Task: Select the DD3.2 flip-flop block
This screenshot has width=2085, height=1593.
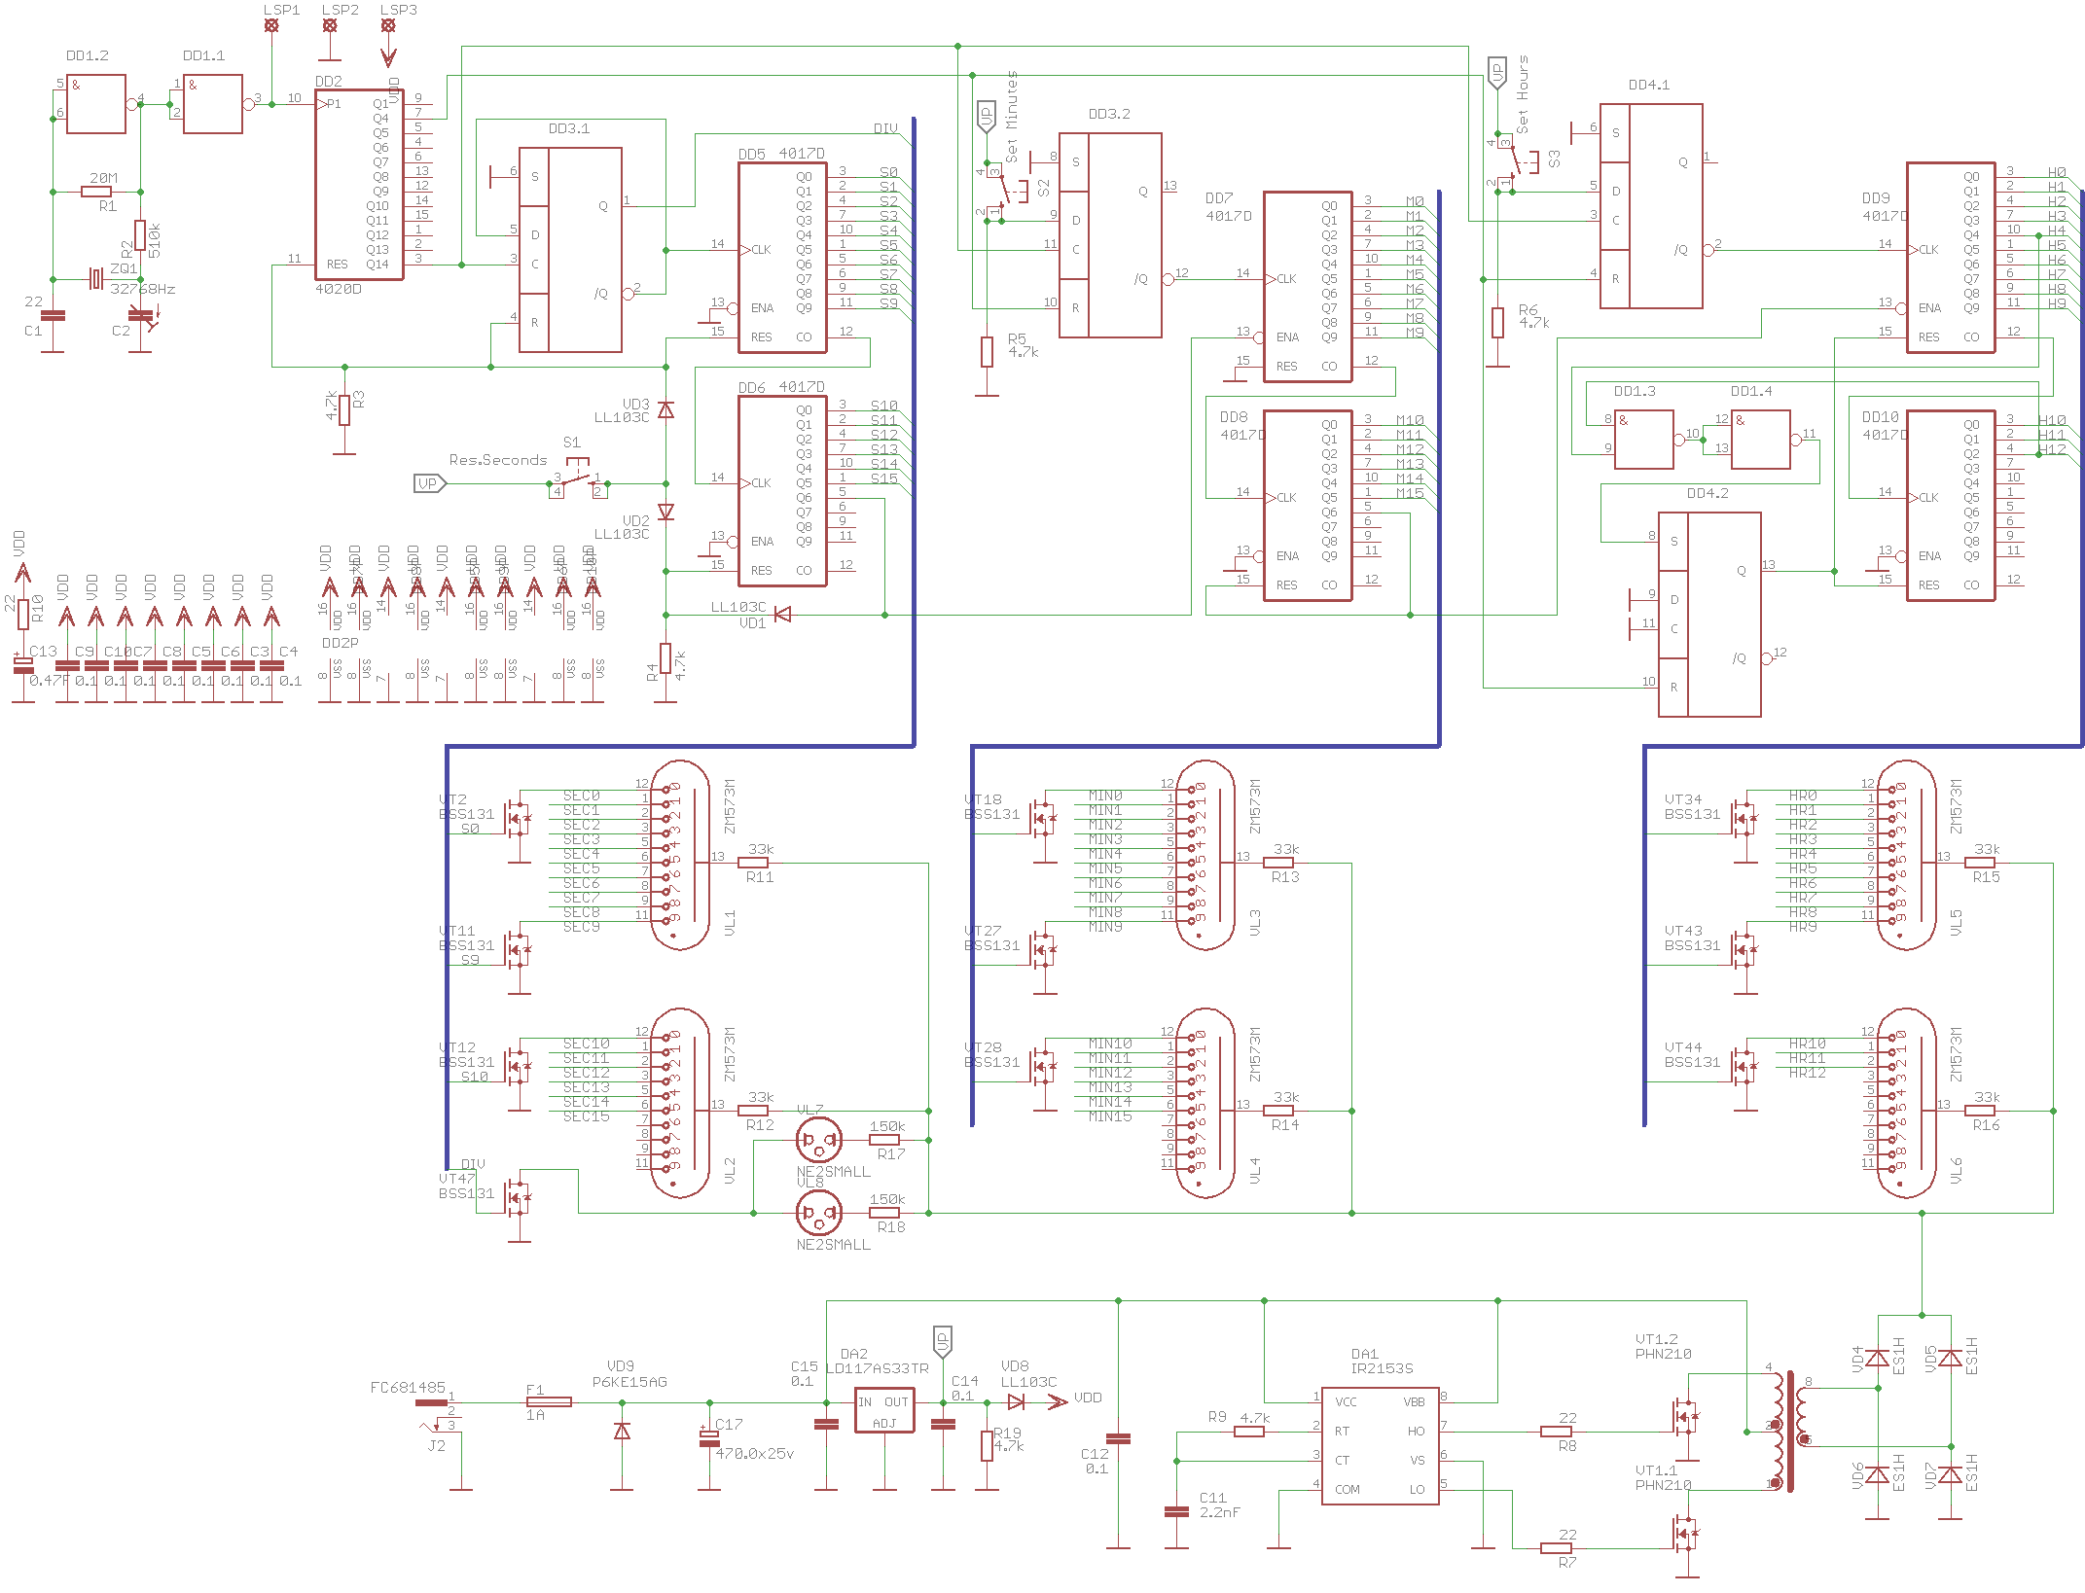Action: pos(1110,235)
